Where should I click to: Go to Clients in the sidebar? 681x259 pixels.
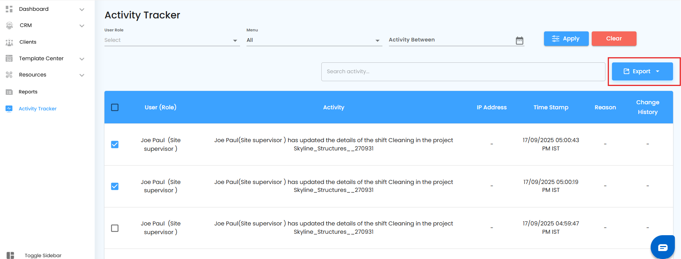tap(28, 42)
